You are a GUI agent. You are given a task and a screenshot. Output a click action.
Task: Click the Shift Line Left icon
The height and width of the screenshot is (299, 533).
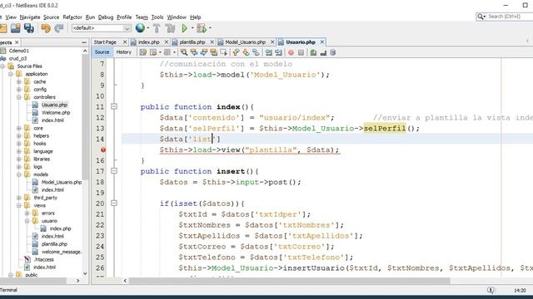click(268, 52)
